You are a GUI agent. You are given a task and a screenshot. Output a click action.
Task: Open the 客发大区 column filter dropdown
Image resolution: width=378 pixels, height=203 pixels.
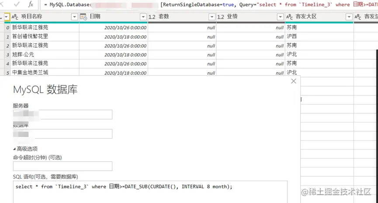(x=349, y=17)
